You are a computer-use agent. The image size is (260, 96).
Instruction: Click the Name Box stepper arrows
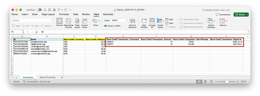point(23,32)
